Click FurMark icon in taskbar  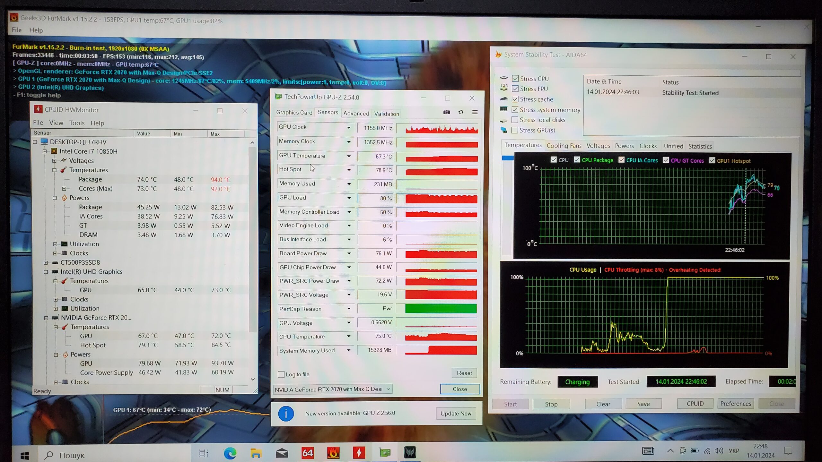(333, 453)
